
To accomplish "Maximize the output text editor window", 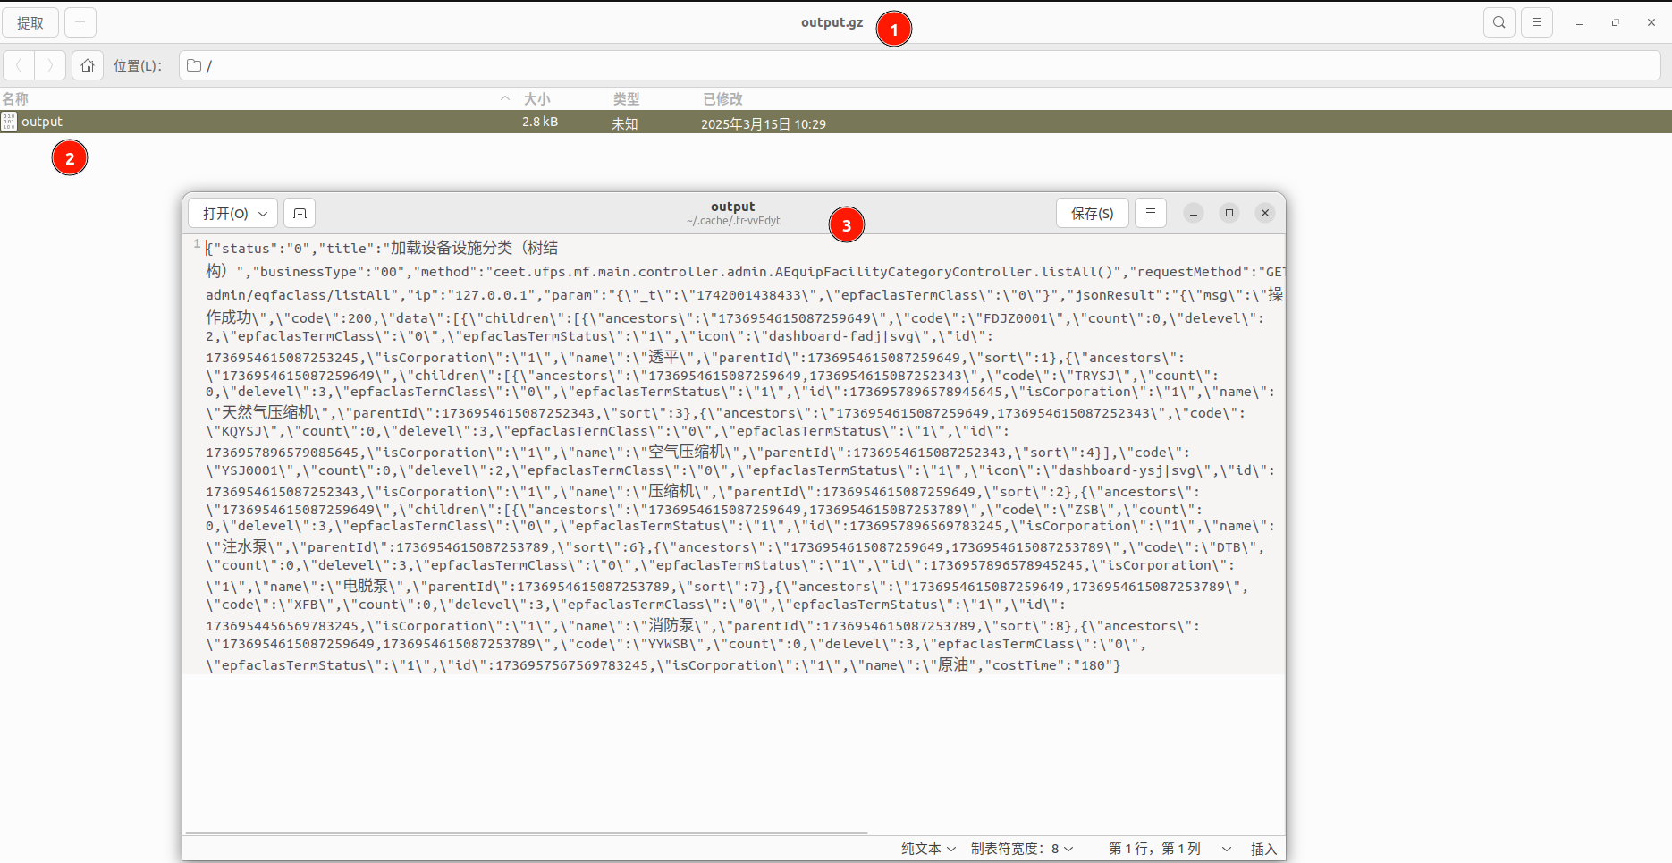I will click(1229, 213).
